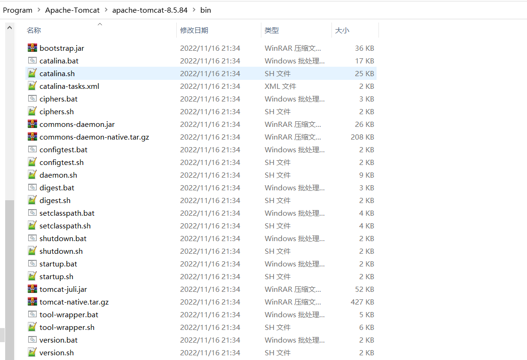This screenshot has height=360, width=527.
Task: Click the 52 KB size cell
Action: [x=365, y=289]
